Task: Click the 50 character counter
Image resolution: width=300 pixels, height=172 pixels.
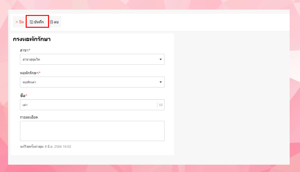Action: (x=161, y=105)
